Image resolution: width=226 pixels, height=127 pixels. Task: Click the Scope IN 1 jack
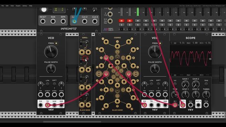[175, 105]
